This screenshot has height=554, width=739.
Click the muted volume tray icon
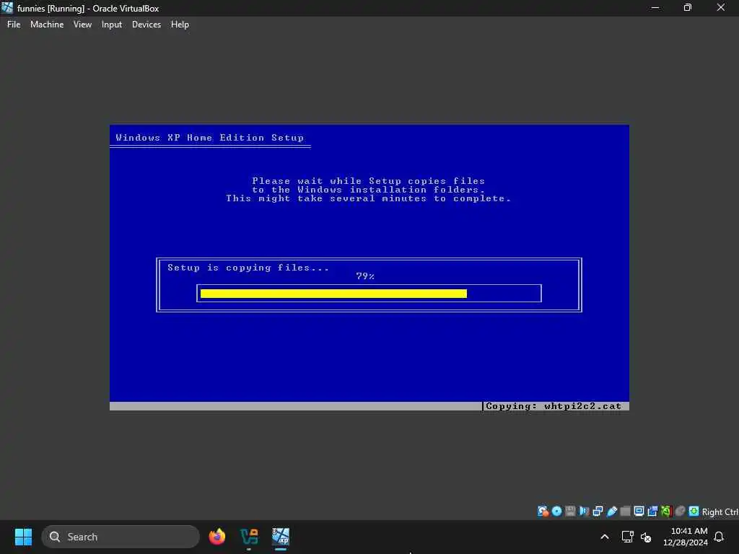(x=646, y=537)
